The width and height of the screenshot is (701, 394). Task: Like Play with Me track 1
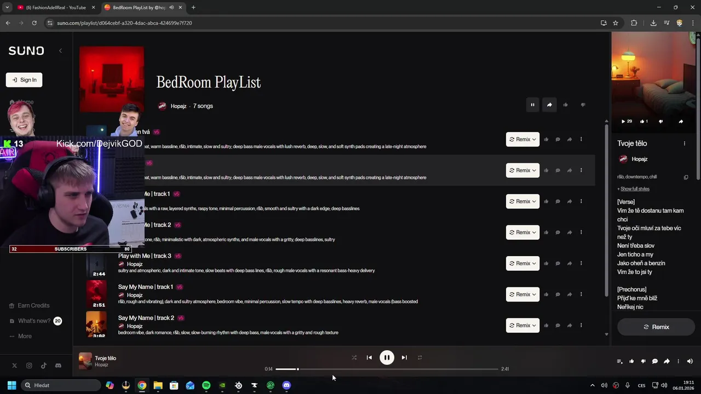(546, 201)
